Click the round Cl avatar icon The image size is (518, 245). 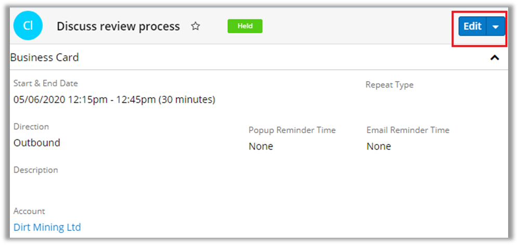coord(28,27)
